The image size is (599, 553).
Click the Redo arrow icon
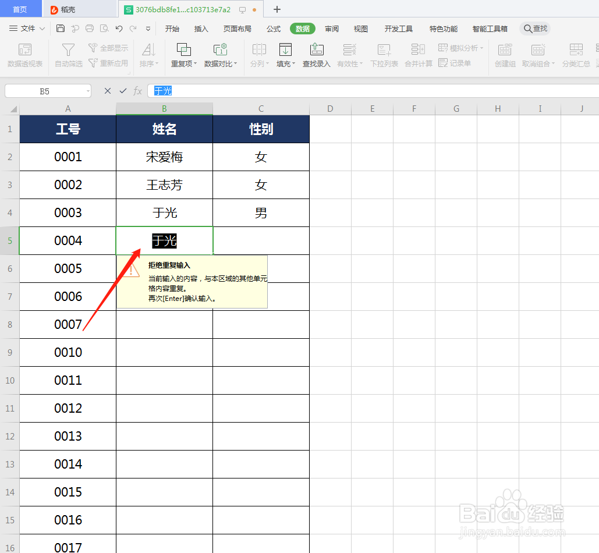(133, 29)
